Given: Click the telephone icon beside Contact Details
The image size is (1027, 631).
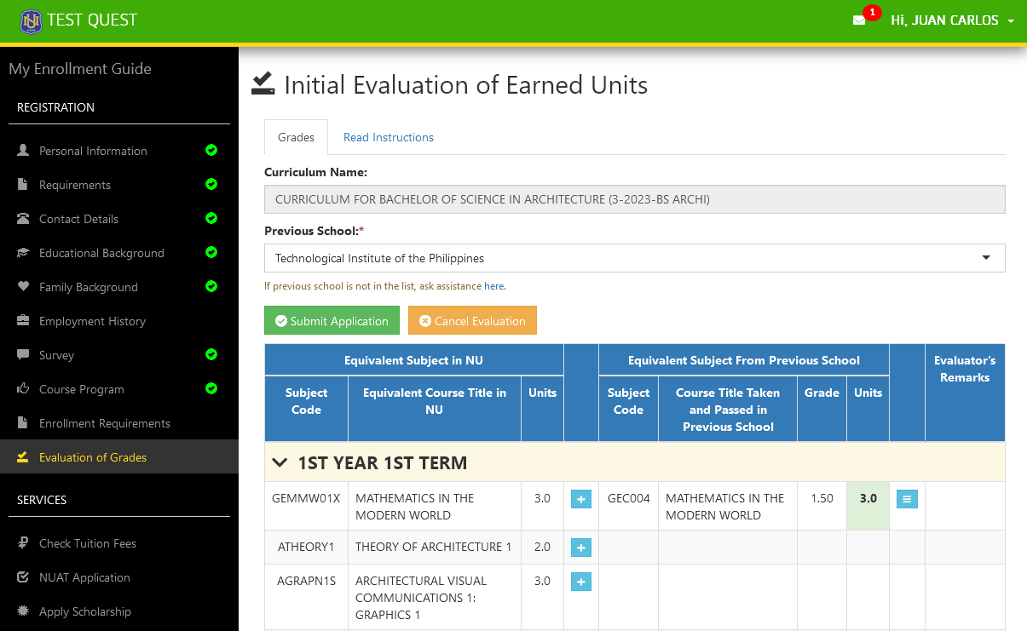Looking at the screenshot, I should tap(23, 218).
